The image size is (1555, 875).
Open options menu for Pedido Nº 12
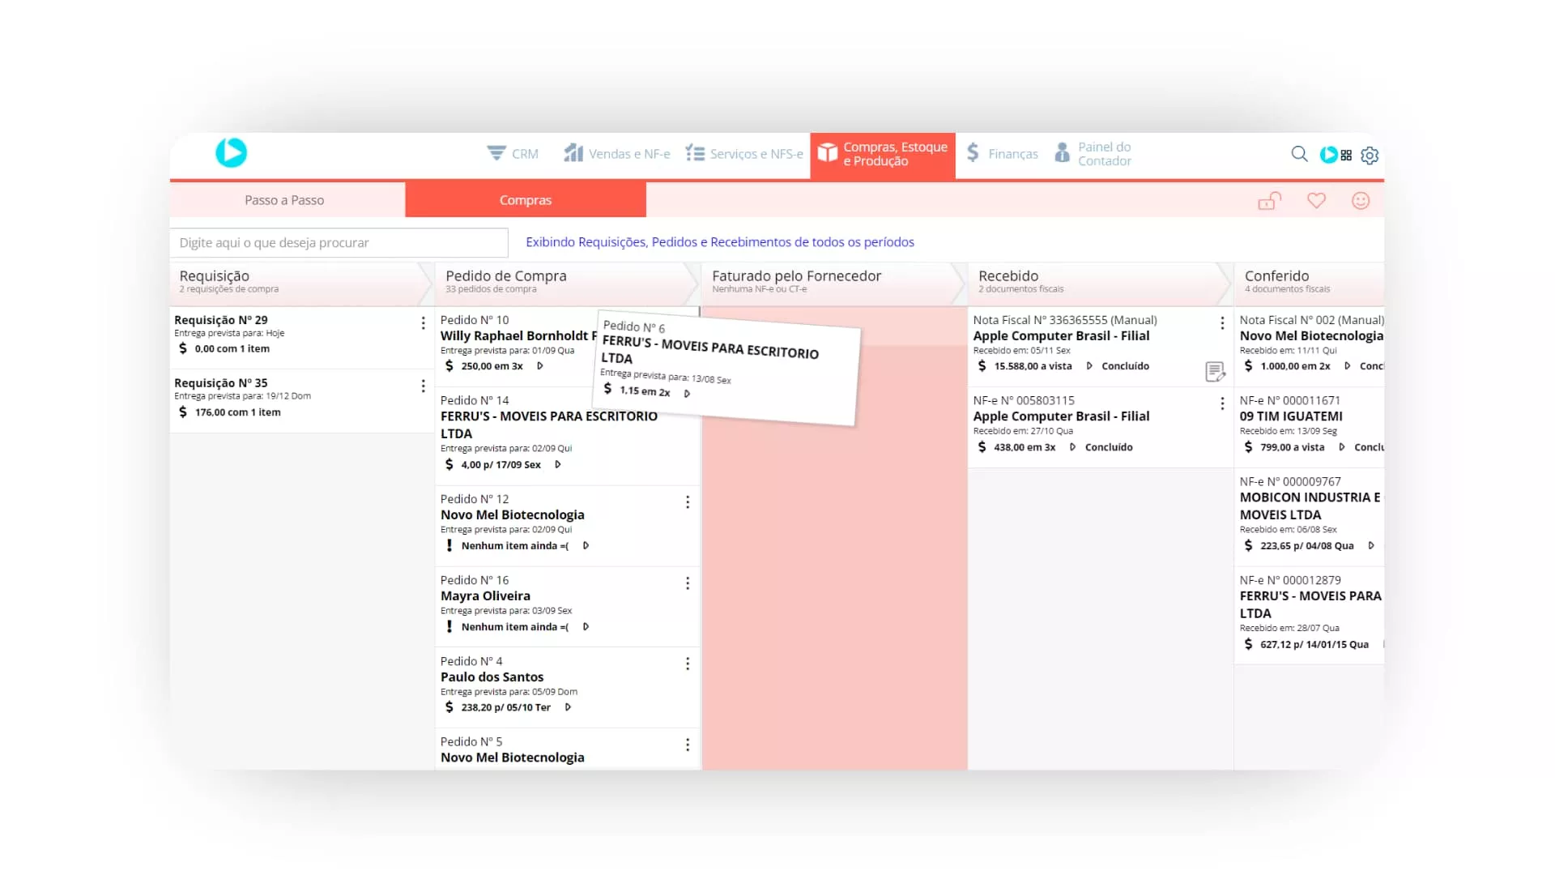point(688,502)
